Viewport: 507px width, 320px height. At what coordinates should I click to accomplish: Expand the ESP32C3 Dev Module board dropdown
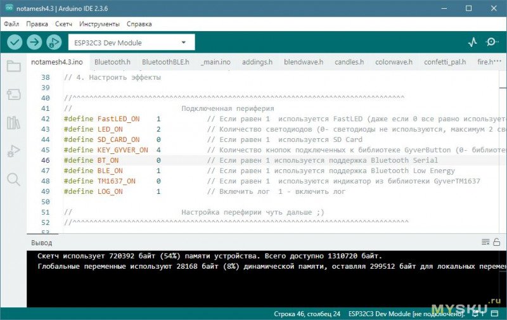[131, 42]
